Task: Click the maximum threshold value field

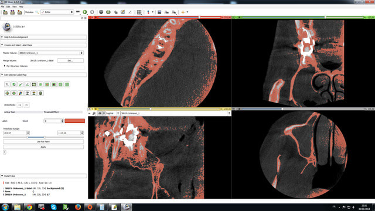Action: click(x=70, y=133)
